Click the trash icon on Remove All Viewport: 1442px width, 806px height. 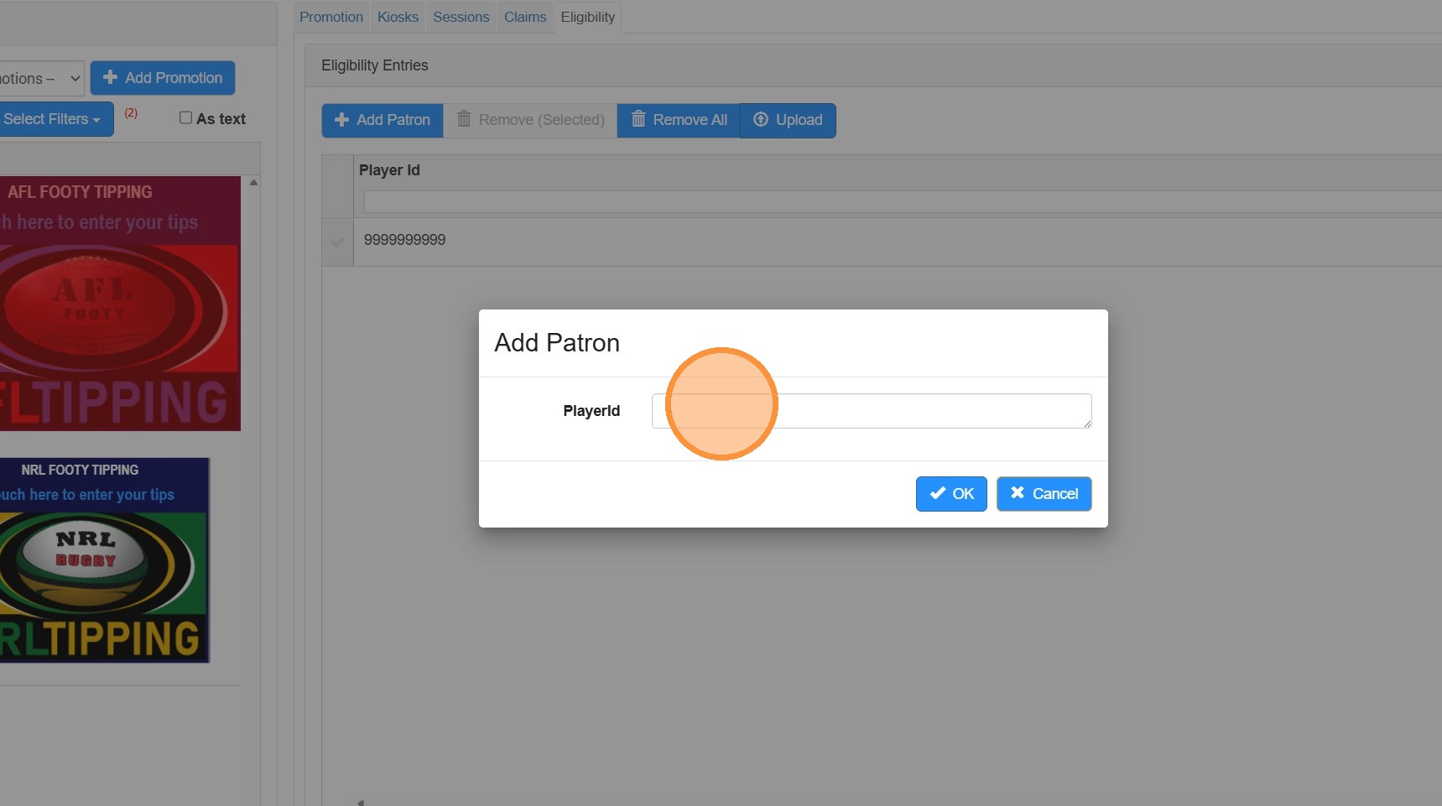tap(638, 119)
